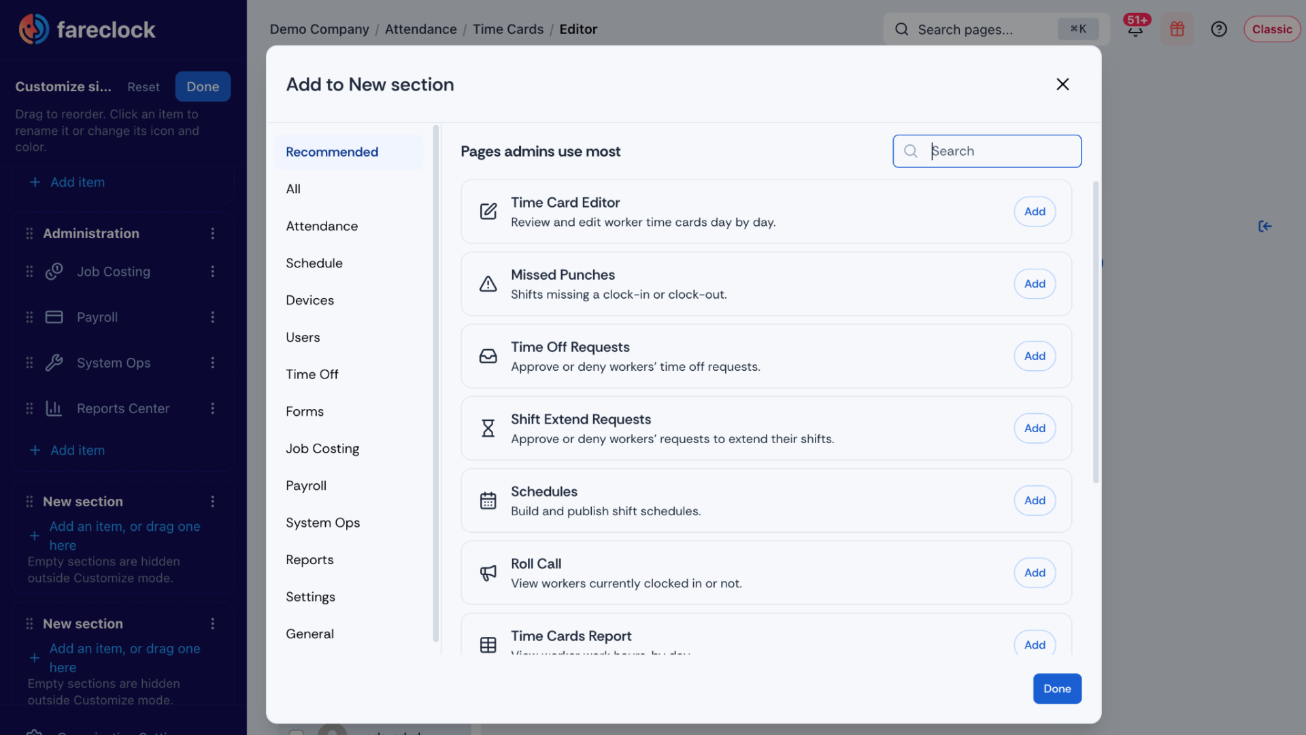The height and width of the screenshot is (735, 1306).
Task: Click the notifications bell icon
Action: [x=1135, y=29]
